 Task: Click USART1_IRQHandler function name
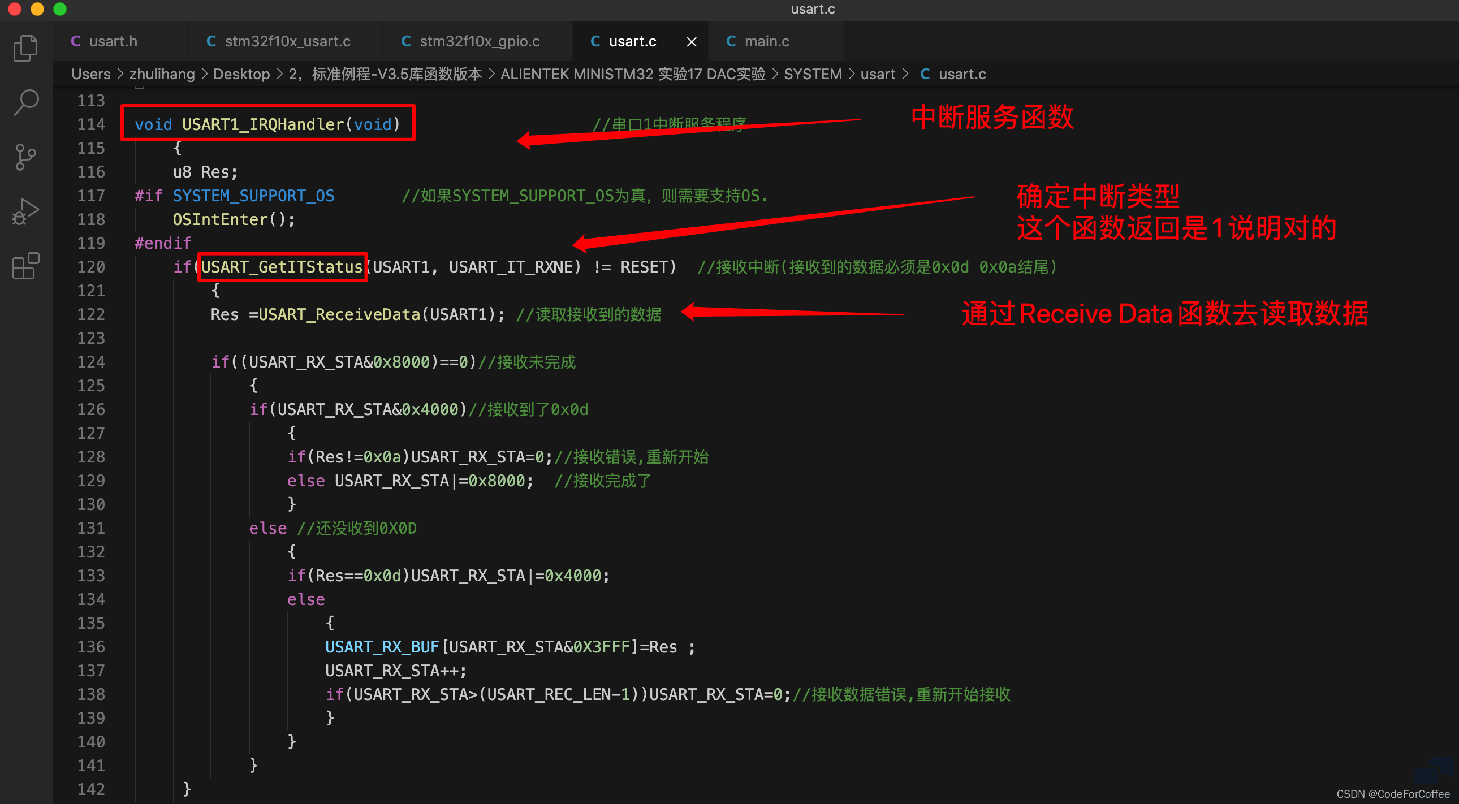tap(263, 124)
